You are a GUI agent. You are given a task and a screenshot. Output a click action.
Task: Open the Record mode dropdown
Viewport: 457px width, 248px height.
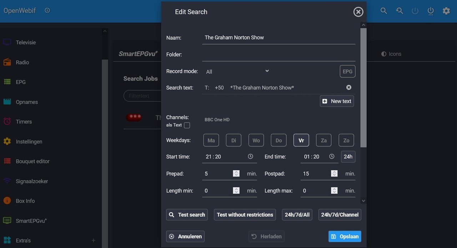click(x=237, y=71)
